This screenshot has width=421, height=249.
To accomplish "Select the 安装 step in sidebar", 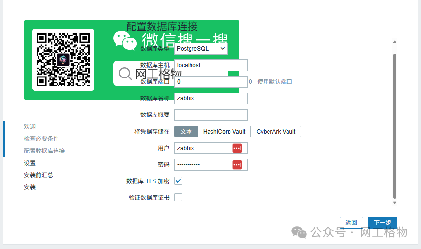I will [x=30, y=187].
